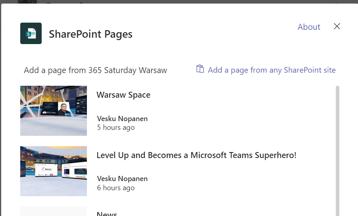Close the SharePoint Pages dialog
Screen dimensions: 358x216
click(x=337, y=27)
